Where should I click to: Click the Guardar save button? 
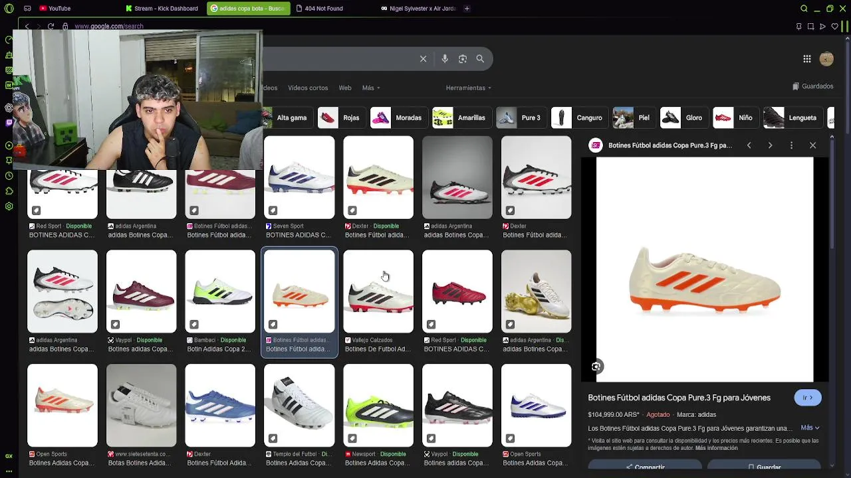coord(764,467)
